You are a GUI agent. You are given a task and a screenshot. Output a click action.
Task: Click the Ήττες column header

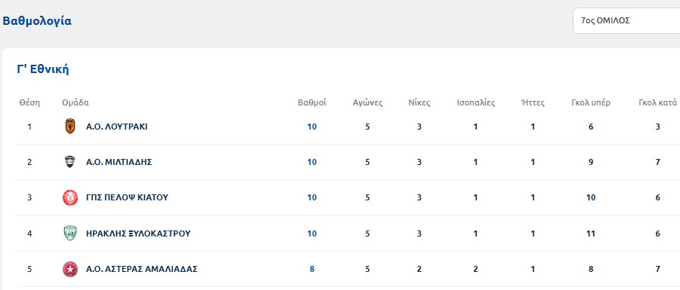533,103
